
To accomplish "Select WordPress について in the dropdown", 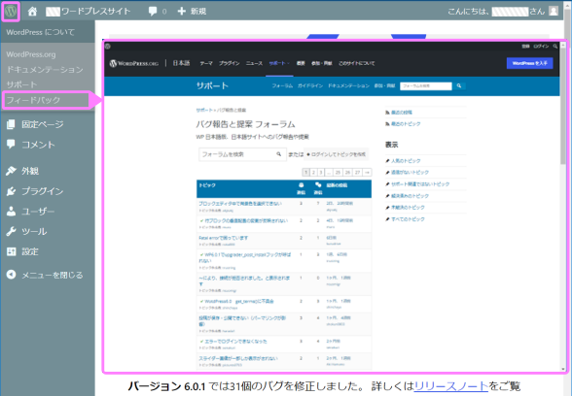I will tap(40, 32).
